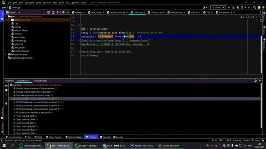Screen dimensions: 266x149
Task: Open the File menu
Action: coord(9,2)
